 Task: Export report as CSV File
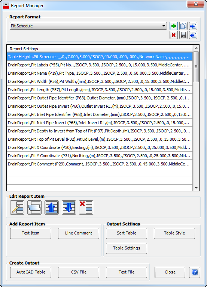click(x=79, y=272)
